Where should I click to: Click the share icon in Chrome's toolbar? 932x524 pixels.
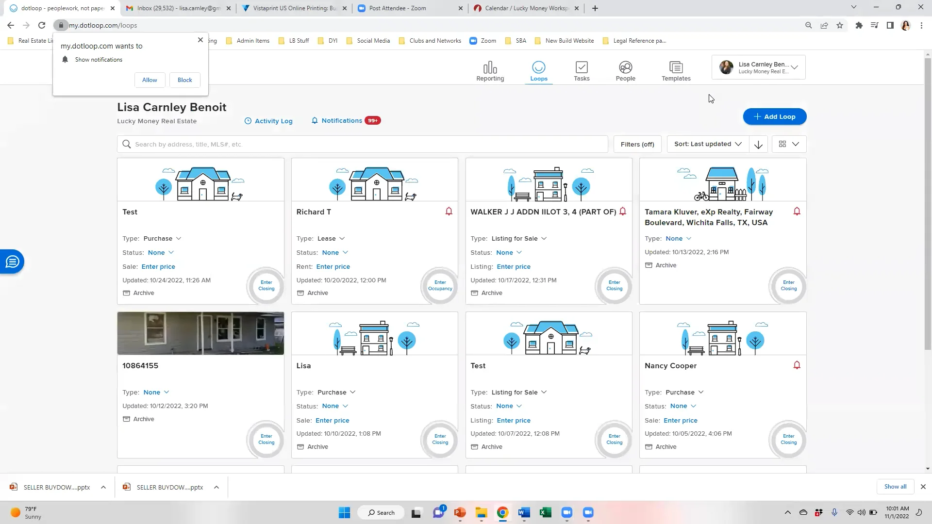(824, 25)
